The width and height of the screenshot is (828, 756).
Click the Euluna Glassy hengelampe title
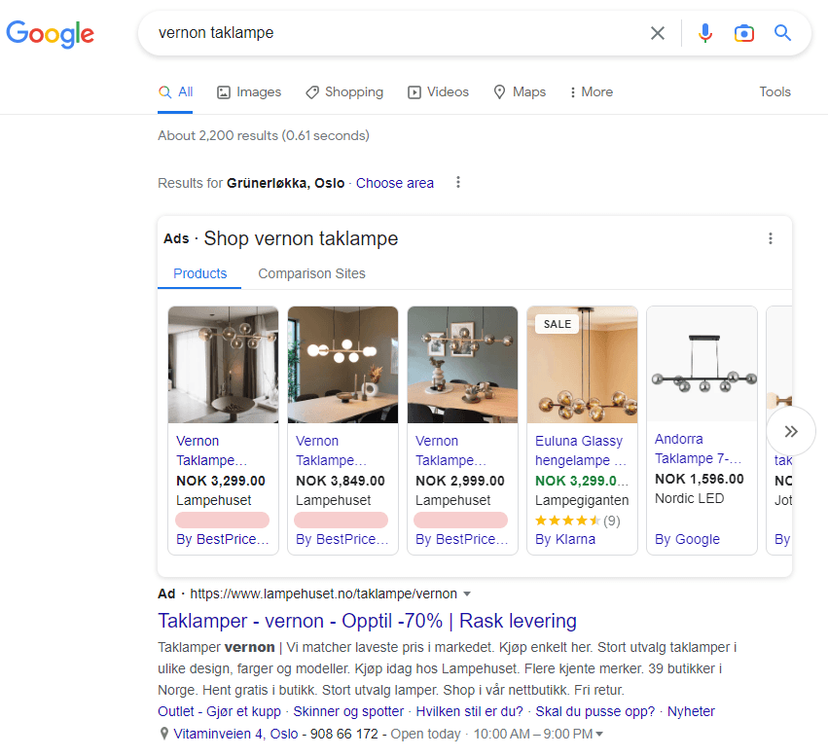pos(580,450)
